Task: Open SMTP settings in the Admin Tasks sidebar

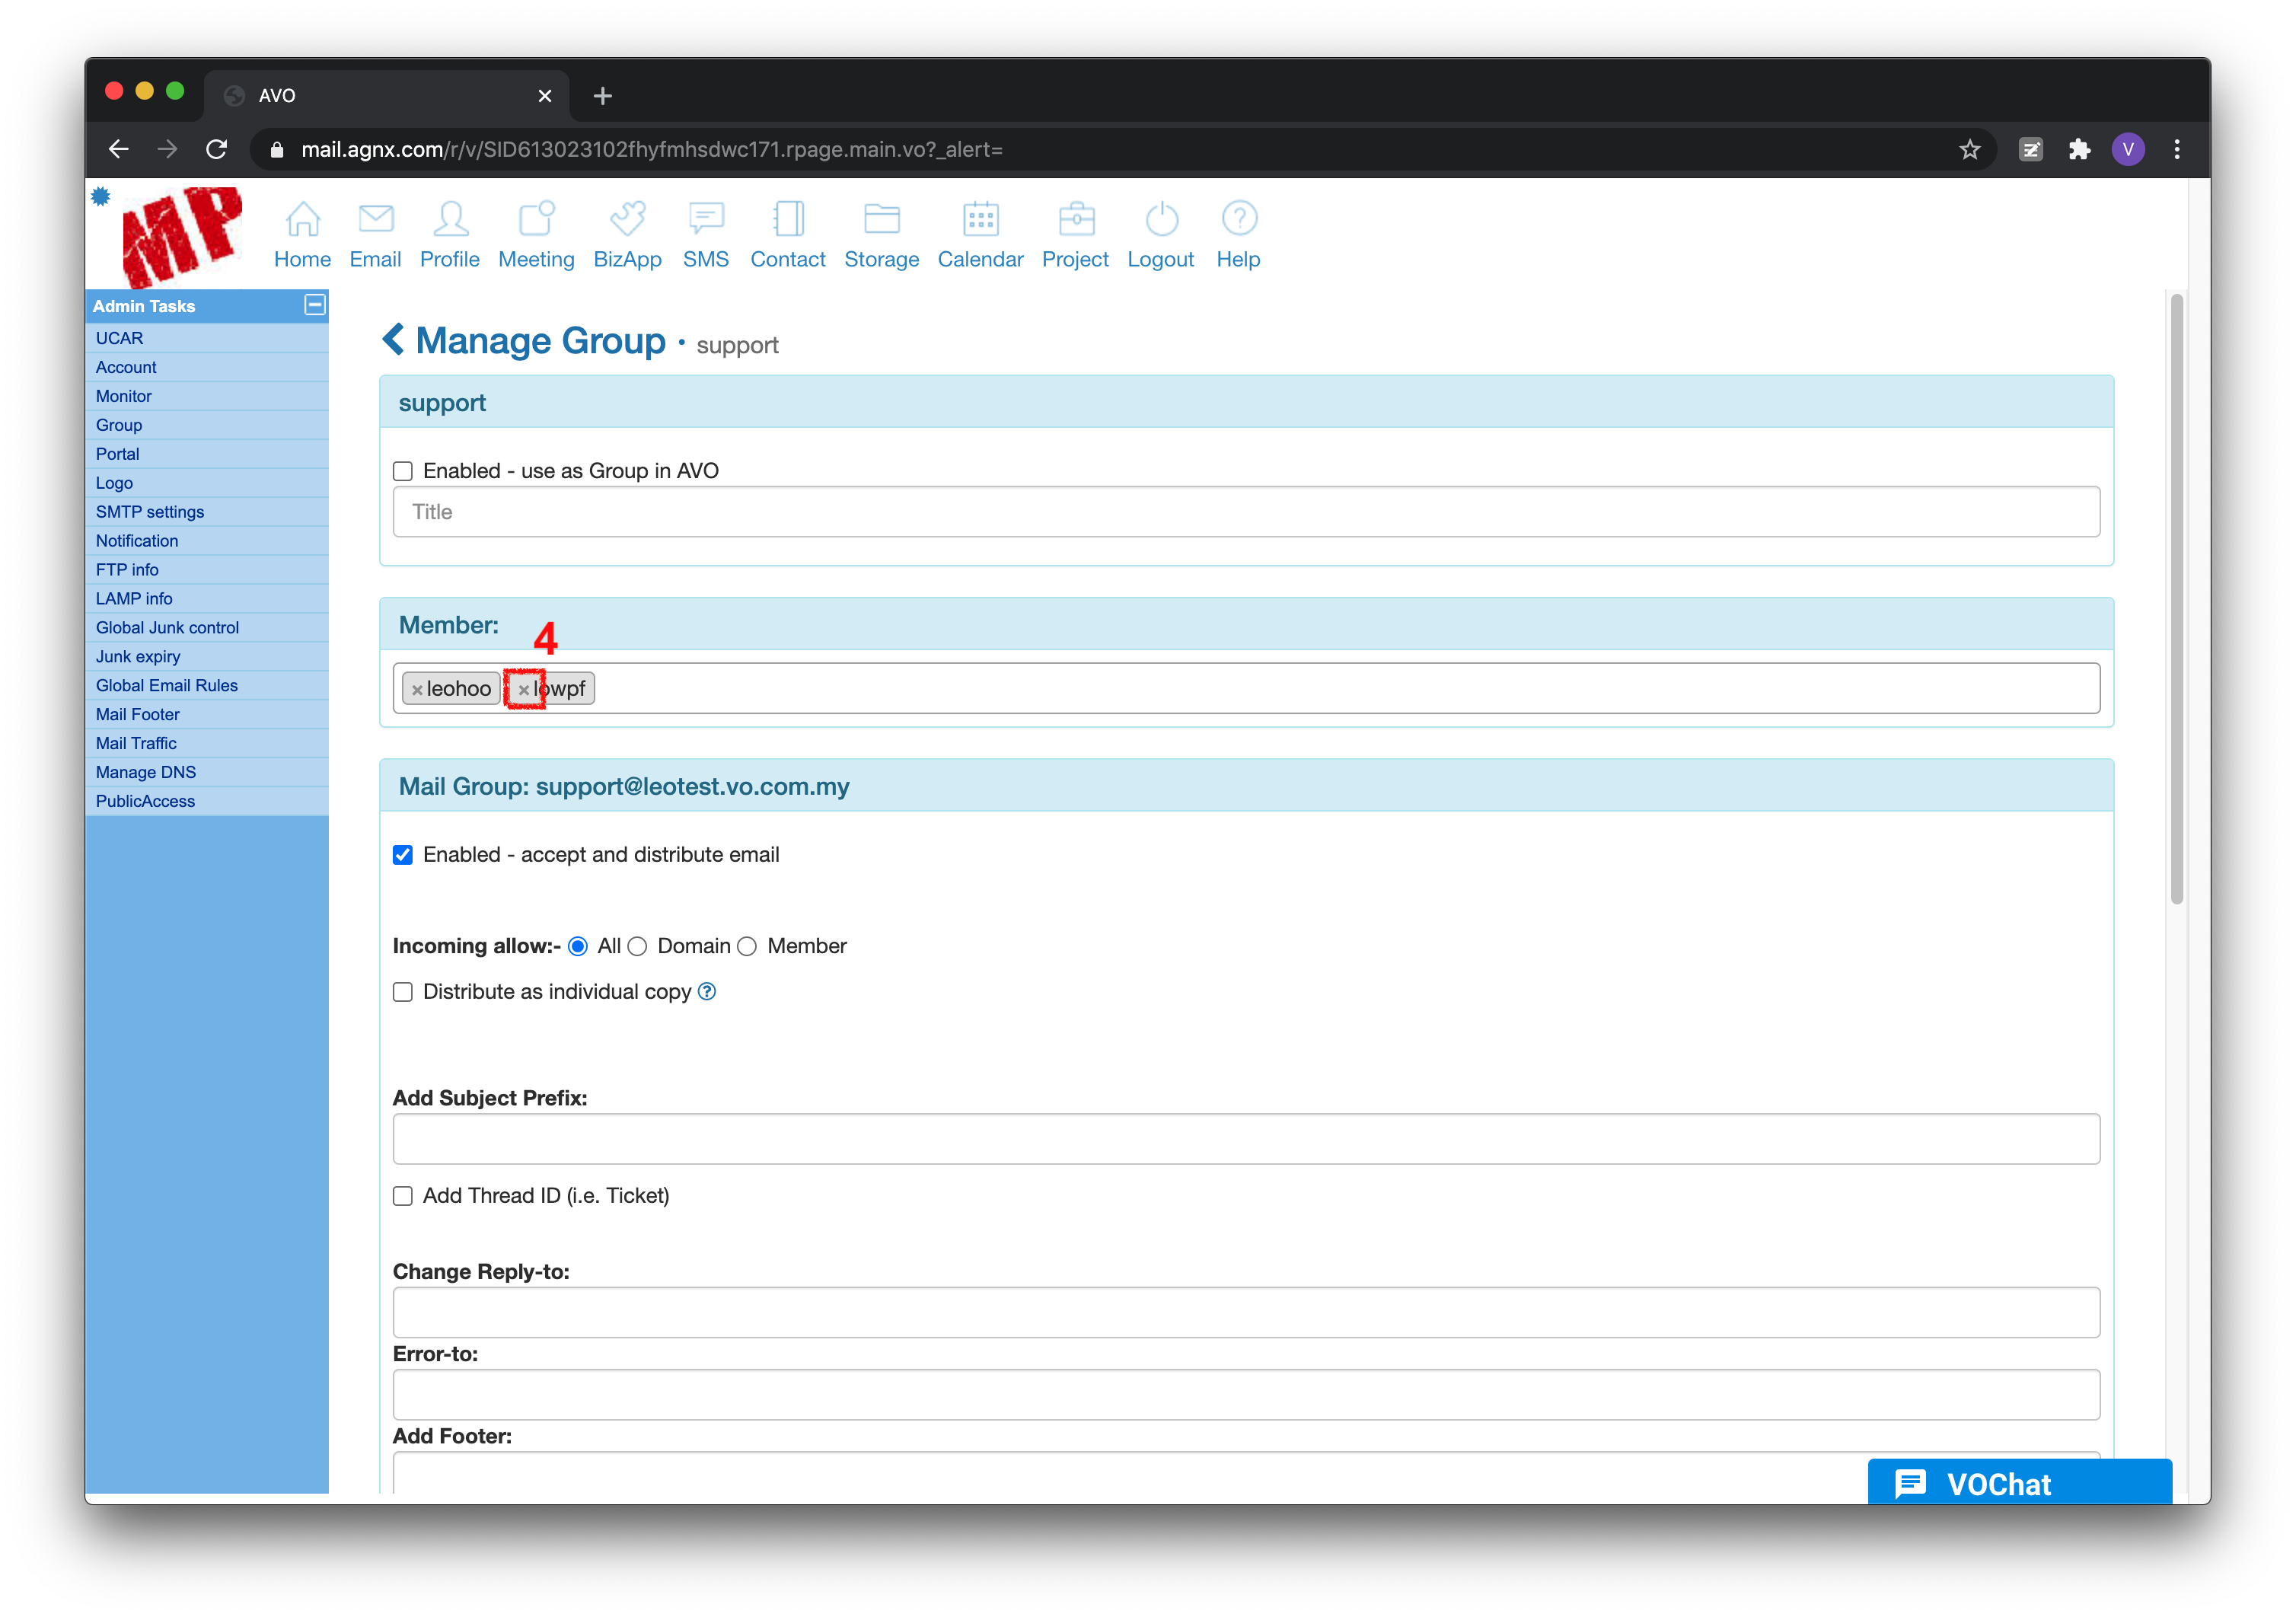Action: coord(150,512)
